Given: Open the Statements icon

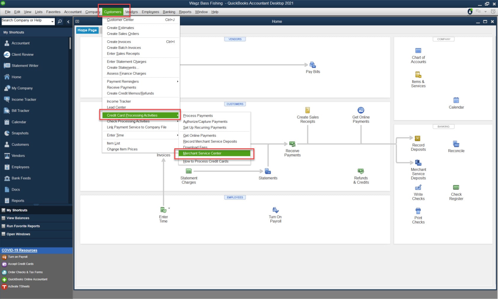Looking at the screenshot, I should coord(268,171).
